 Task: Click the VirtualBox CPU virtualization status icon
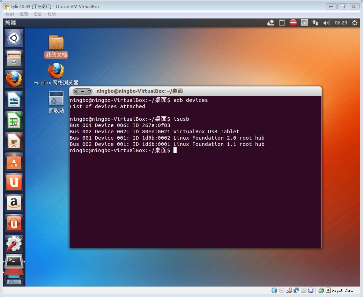click(x=311, y=290)
